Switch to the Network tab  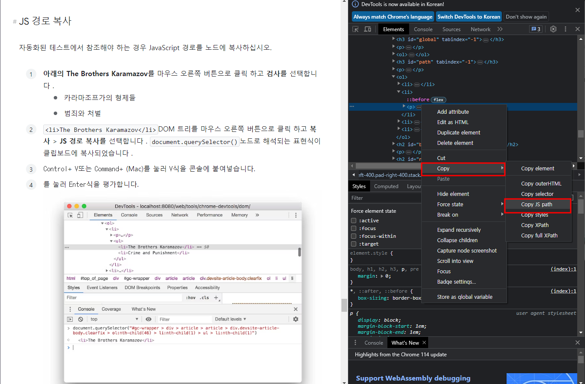tap(481, 29)
